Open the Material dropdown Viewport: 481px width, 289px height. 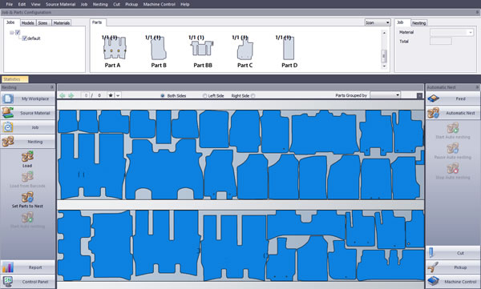pos(452,32)
